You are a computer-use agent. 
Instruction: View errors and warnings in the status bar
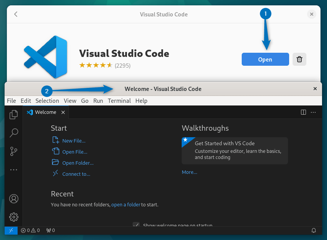pyautogui.click(x=30, y=230)
